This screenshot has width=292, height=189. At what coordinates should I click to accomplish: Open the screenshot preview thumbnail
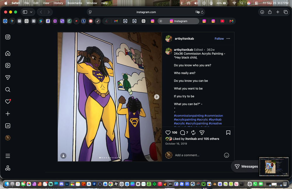click(274, 167)
